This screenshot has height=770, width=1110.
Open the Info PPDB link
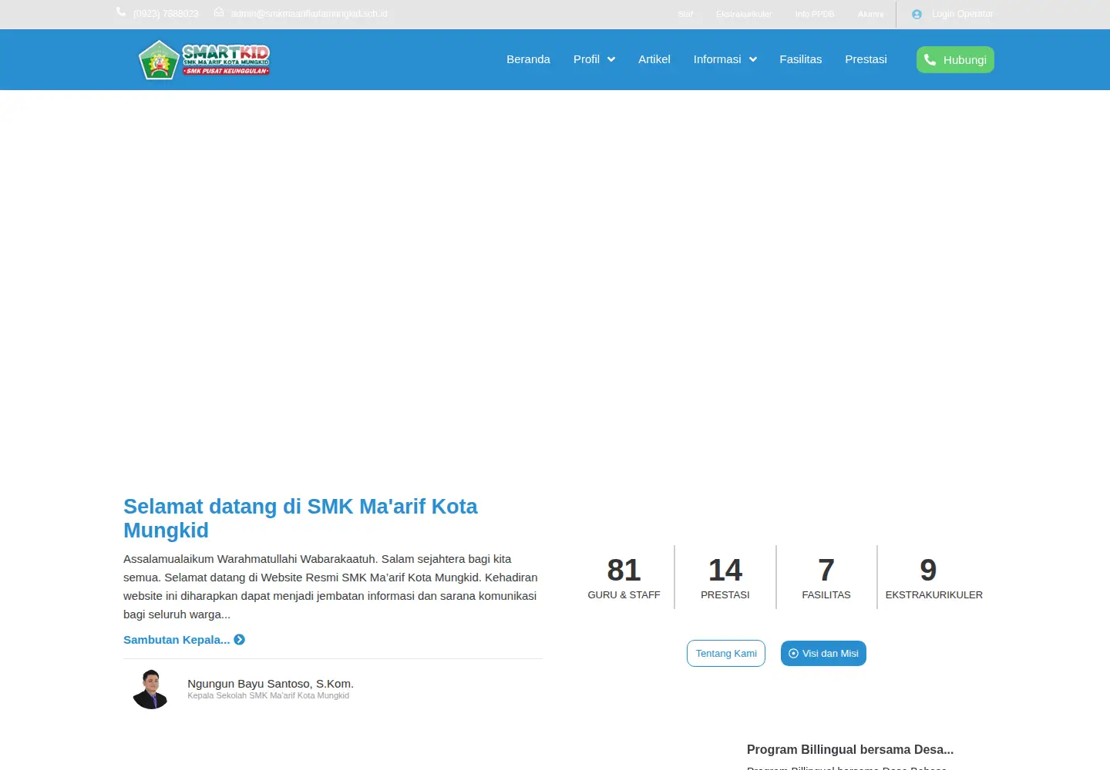tap(815, 14)
